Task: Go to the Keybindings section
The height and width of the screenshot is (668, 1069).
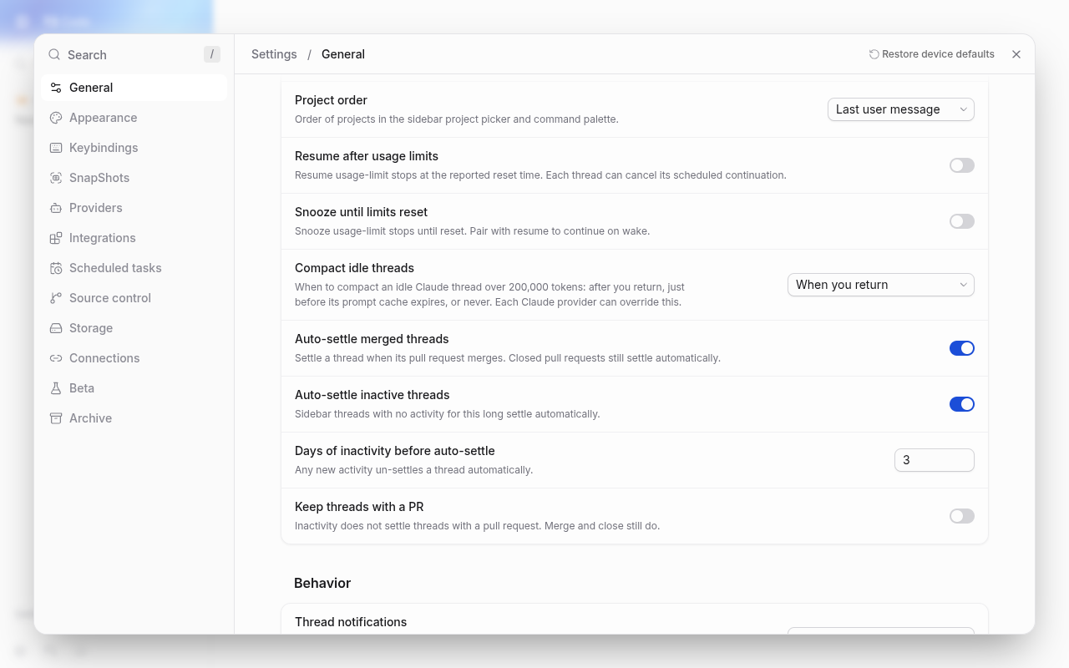Action: point(134,148)
